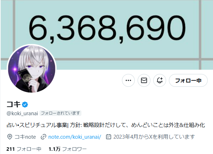Click the コキnote location text
This screenshot has height=154, width=213.
[25, 137]
